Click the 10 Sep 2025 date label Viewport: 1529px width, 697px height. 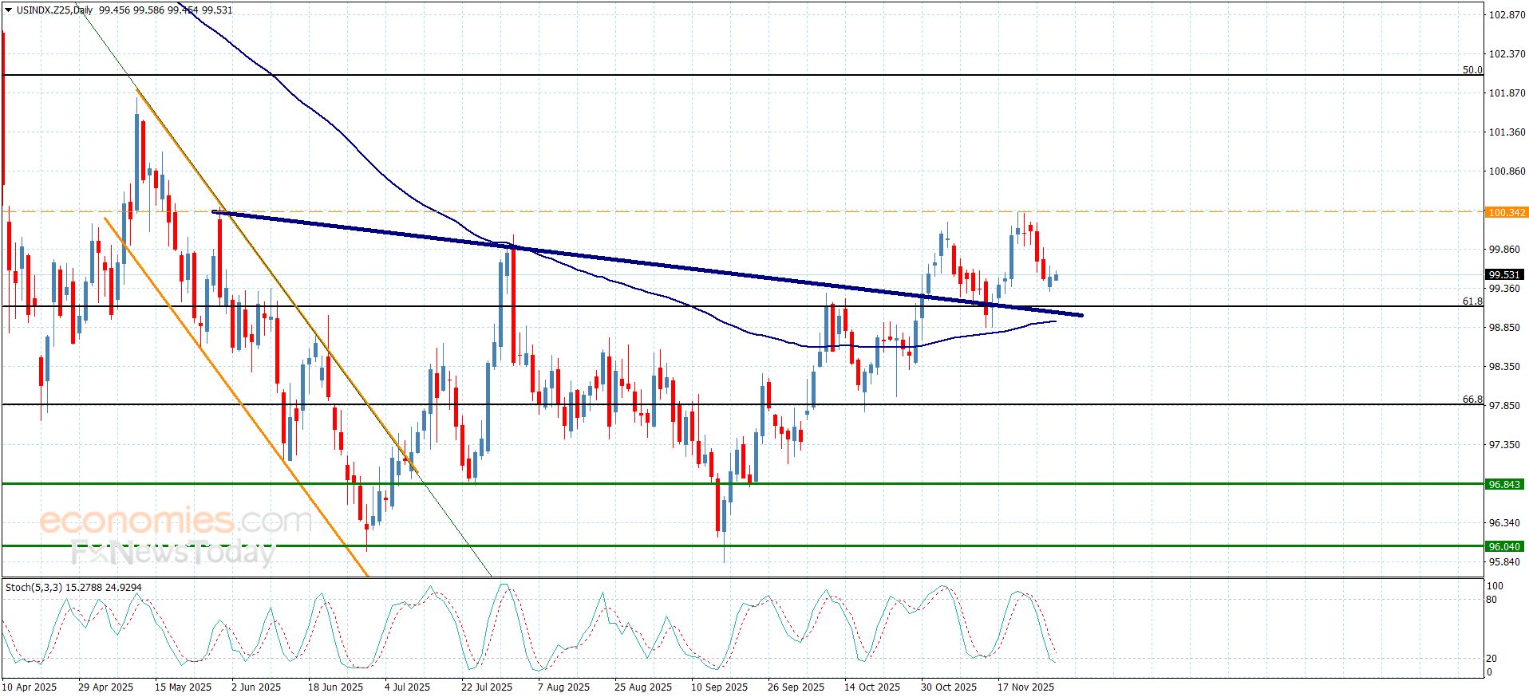[x=719, y=687]
